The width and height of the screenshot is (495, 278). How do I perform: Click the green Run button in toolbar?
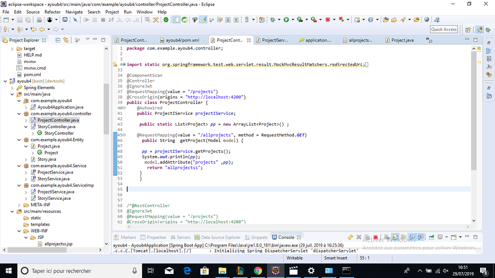[285, 20]
